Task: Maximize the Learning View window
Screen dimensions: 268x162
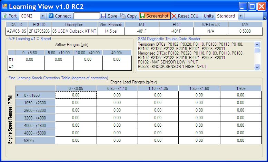Action: click(x=252, y=6)
